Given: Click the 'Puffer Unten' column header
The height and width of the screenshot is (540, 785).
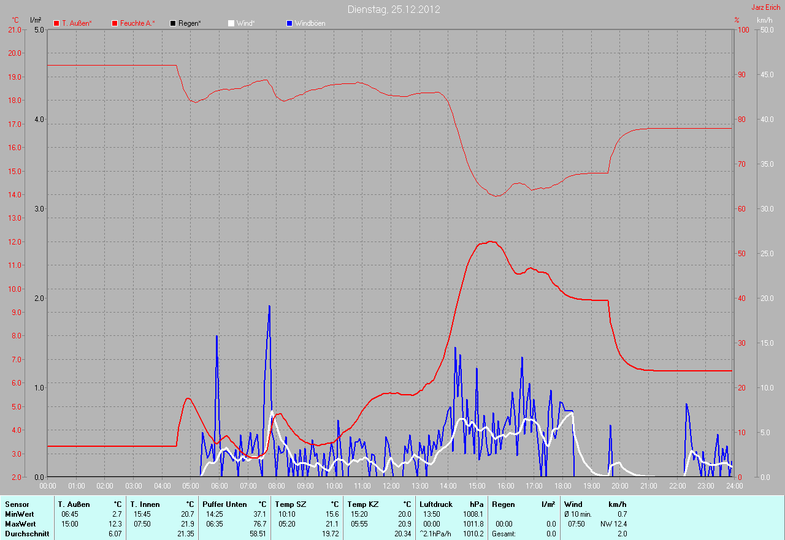Looking at the screenshot, I should click(x=224, y=504).
